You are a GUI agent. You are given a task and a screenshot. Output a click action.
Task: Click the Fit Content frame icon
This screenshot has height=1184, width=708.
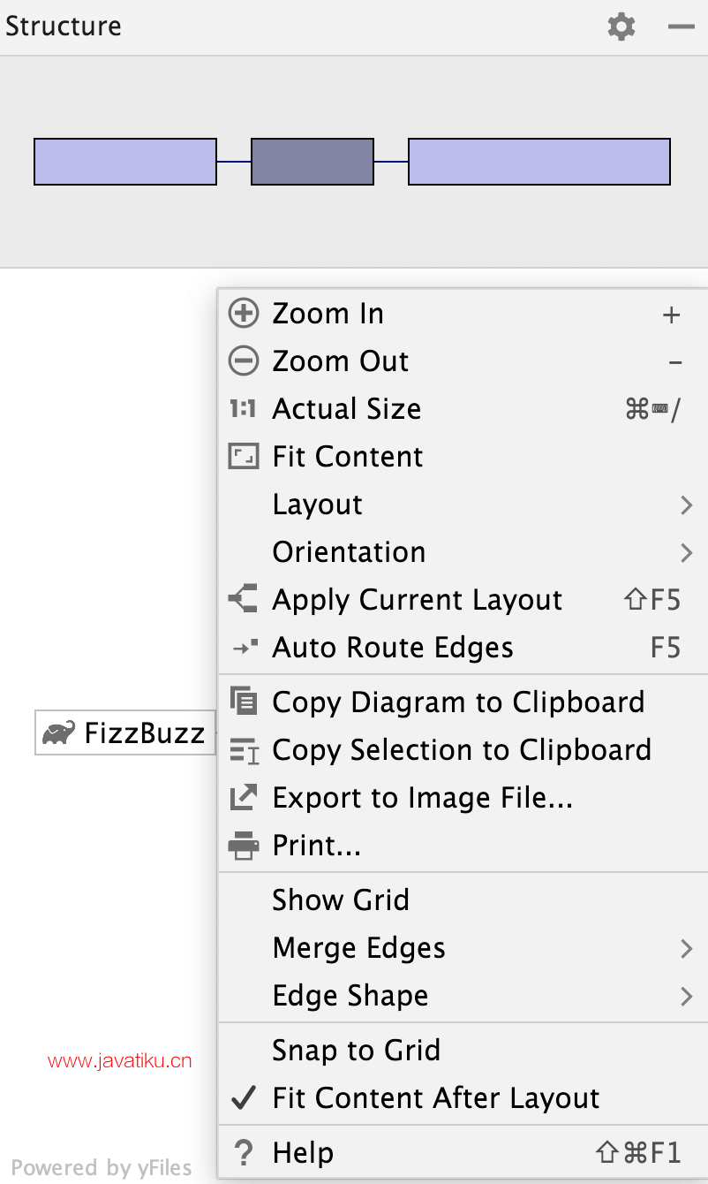244,457
